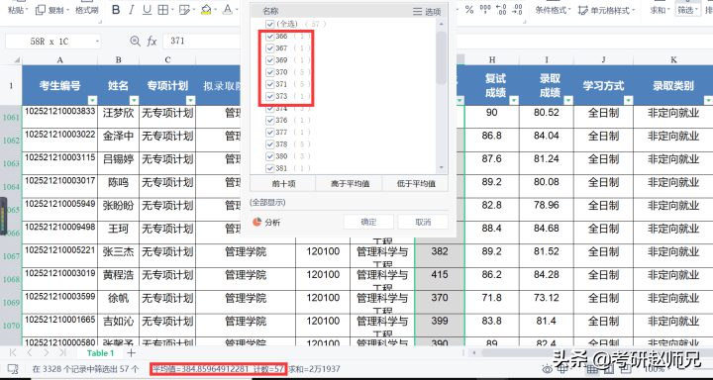The image size is (713, 380).
Task: Open the filter dropdown on 录取成绩 column
Action: pyautogui.click(x=568, y=100)
